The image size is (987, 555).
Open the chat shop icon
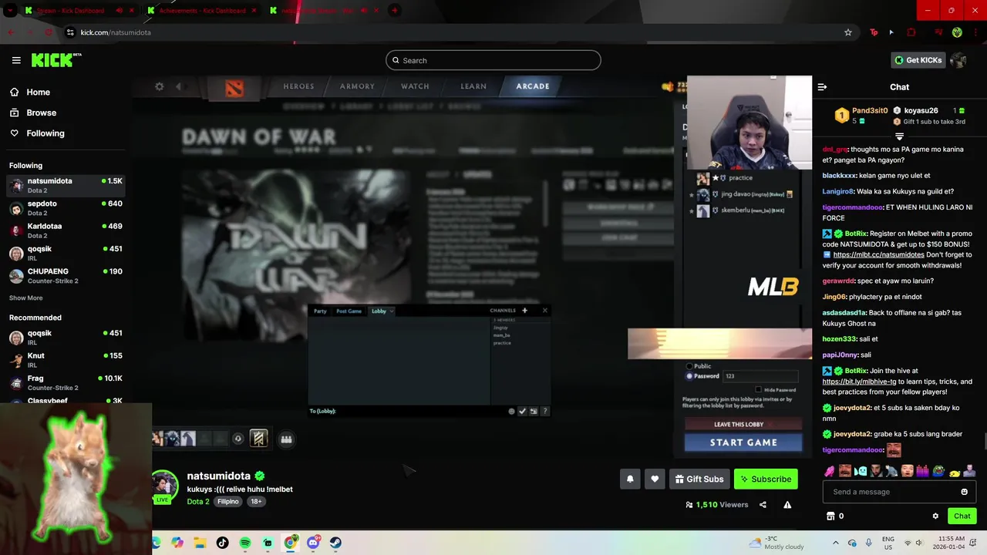point(830,516)
